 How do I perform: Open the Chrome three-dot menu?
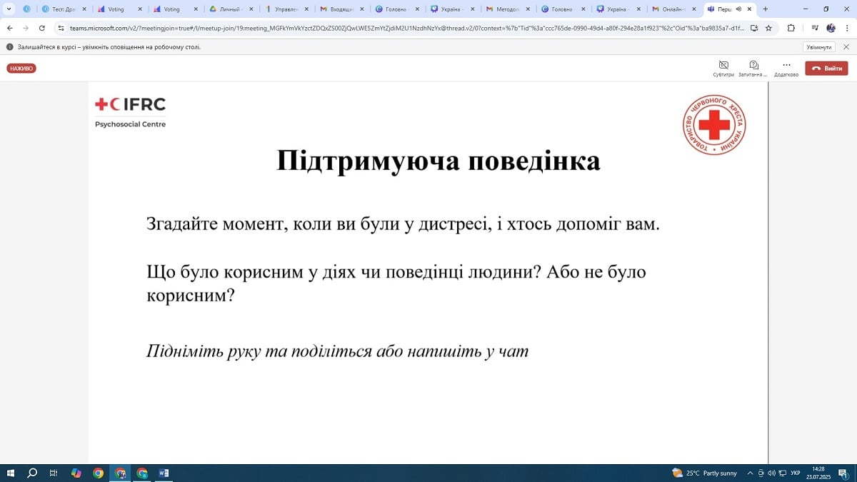coord(847,28)
